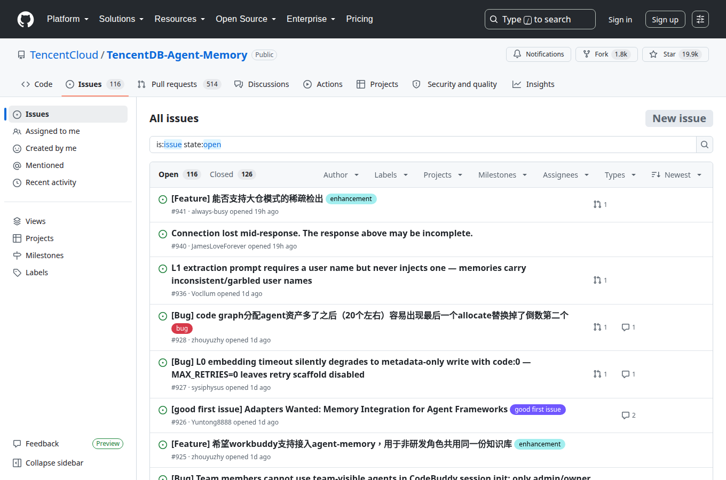The image size is (726, 480).
Task: Click the Notifications bell button
Action: [x=538, y=54]
